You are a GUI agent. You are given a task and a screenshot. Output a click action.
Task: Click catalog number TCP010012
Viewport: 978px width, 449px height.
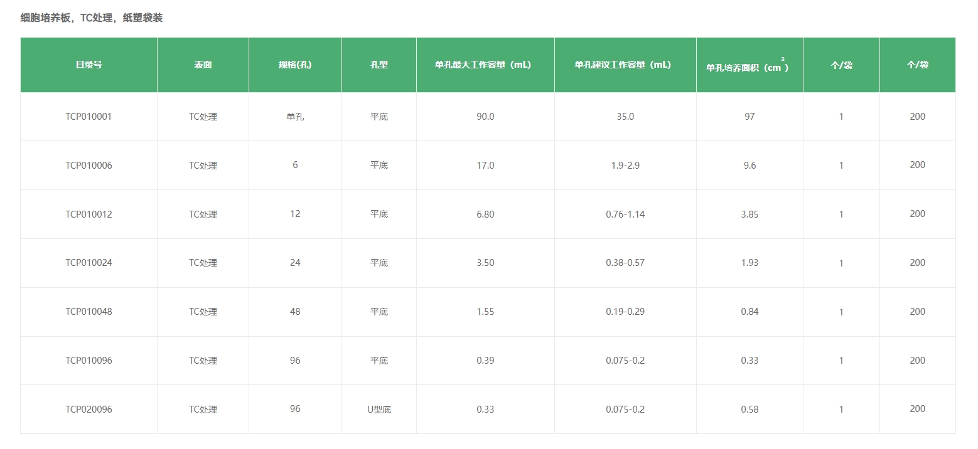click(x=89, y=214)
